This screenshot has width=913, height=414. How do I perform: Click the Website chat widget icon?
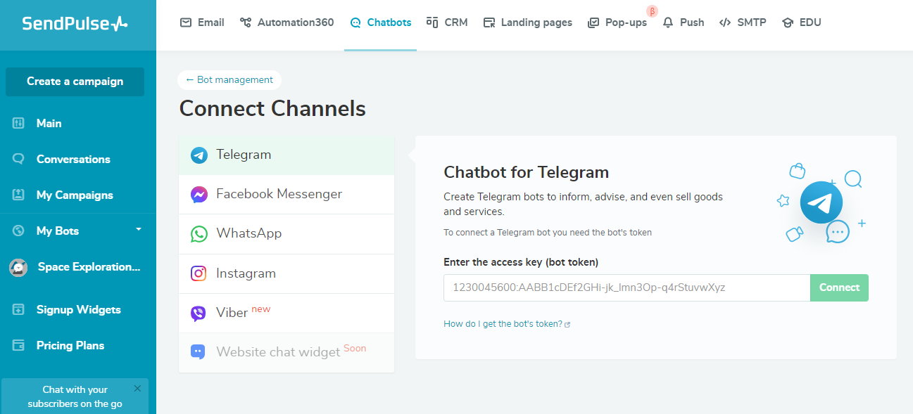(199, 352)
